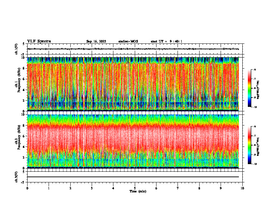Viewport: 273px width, 211px height.
Task: Click inside the ch.2 spectrogram panel
Action: (133, 141)
